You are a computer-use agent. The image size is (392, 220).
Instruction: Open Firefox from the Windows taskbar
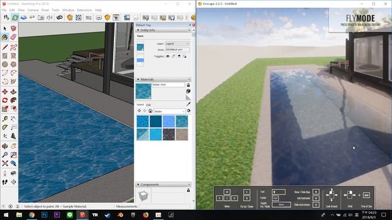click(146, 215)
